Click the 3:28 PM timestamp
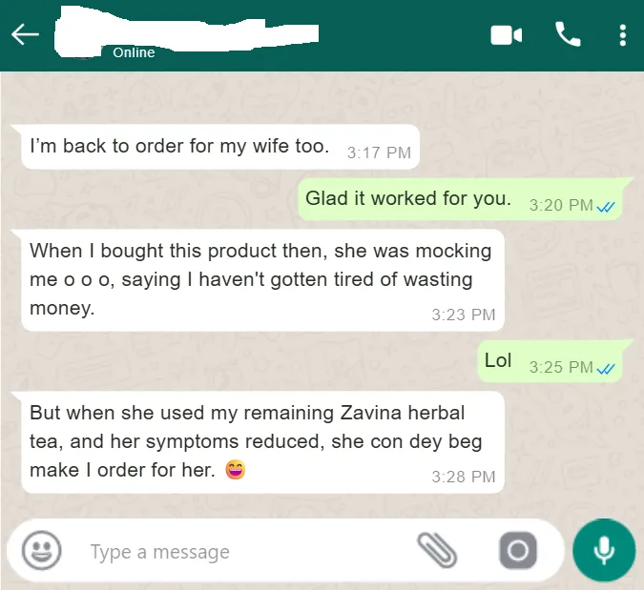Viewport: 644px width, 590px height. click(x=464, y=477)
